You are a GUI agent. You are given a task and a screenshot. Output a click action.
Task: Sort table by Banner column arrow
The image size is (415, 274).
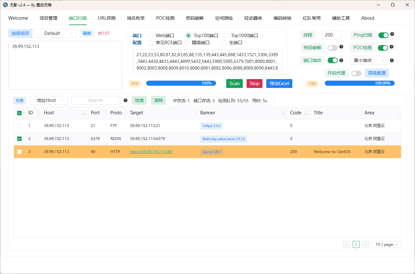(x=283, y=113)
